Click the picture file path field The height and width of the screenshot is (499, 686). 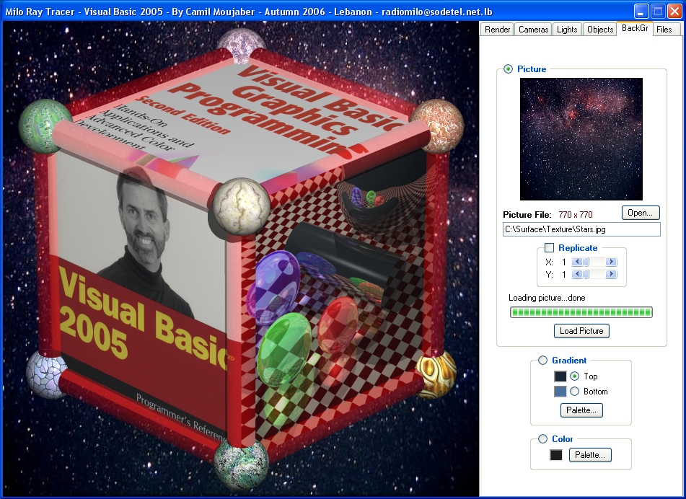pyautogui.click(x=581, y=229)
